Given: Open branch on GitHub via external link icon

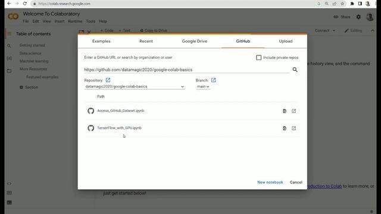Looking at the screenshot, I should [x=213, y=80].
